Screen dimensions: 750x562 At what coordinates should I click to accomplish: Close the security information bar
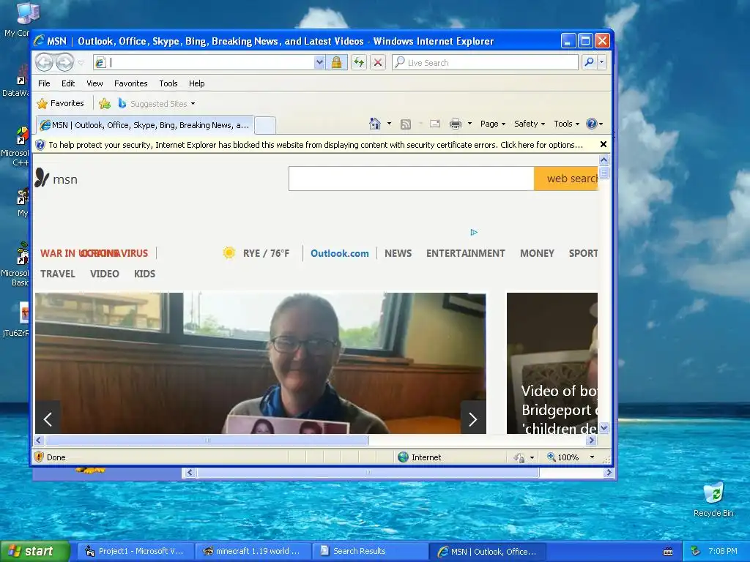point(604,144)
